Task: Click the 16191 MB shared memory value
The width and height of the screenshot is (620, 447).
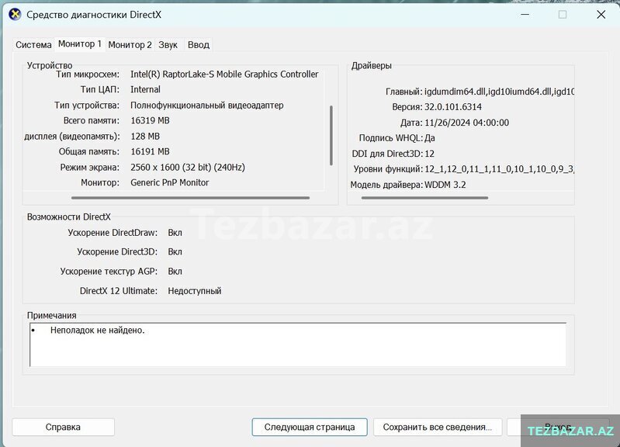Action: pos(150,151)
